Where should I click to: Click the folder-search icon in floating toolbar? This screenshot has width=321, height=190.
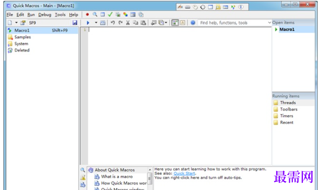pyautogui.click(x=218, y=7)
